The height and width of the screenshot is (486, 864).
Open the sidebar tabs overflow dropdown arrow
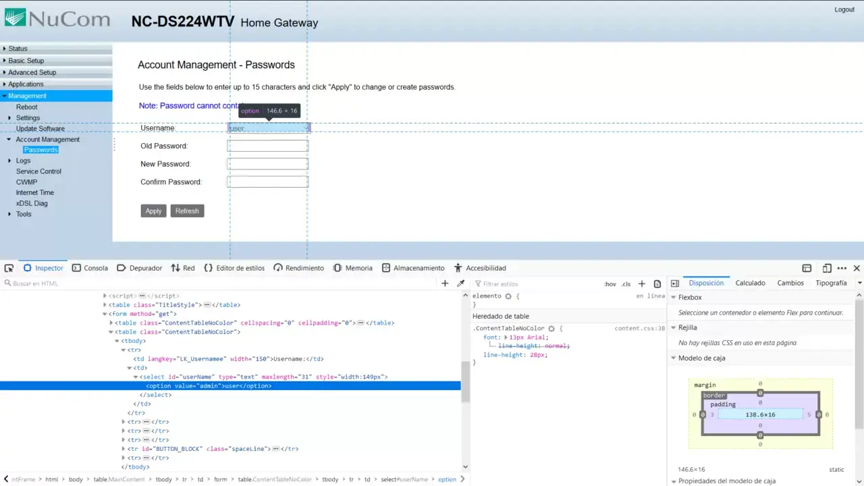pyautogui.click(x=859, y=283)
